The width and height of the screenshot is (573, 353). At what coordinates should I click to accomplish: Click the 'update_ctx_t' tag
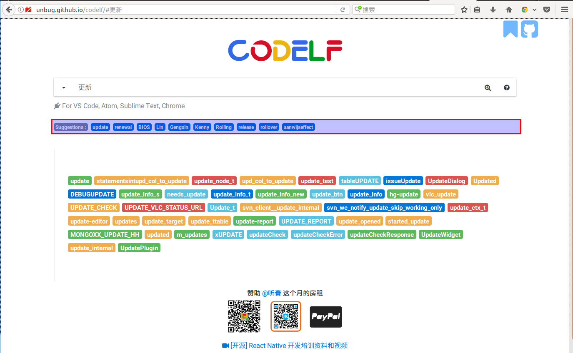tap(468, 207)
